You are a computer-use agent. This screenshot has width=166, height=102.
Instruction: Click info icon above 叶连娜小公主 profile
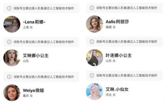coord(92,42)
